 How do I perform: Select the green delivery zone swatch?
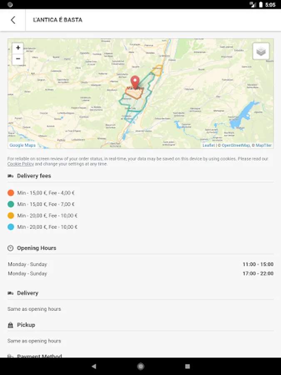[x=11, y=204]
